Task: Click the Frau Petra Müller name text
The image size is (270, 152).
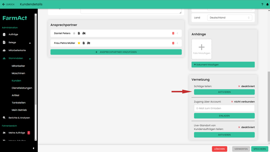Action: point(65,43)
